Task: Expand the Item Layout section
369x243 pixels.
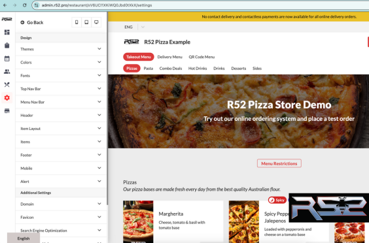Action: click(x=61, y=129)
